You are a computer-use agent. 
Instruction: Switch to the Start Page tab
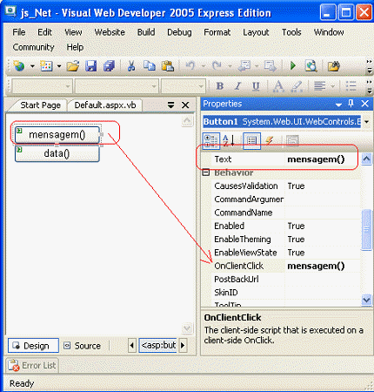40,105
